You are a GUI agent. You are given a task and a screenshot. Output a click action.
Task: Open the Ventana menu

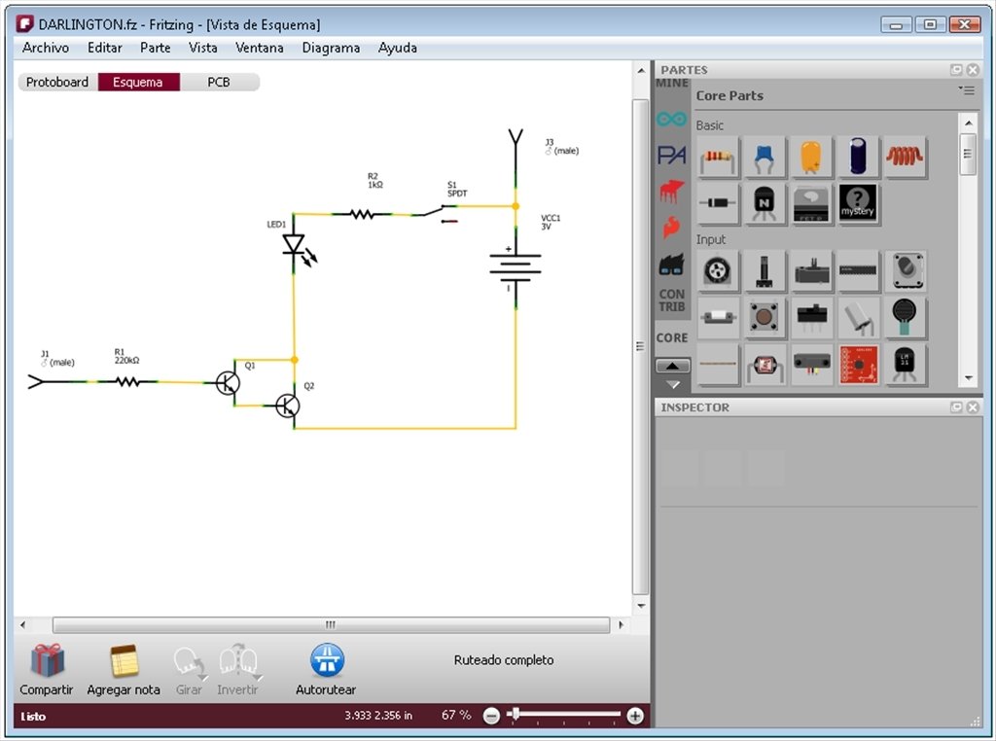(259, 48)
